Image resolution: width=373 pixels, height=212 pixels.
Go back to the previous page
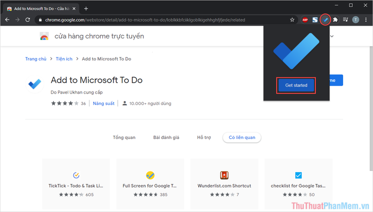(7, 20)
